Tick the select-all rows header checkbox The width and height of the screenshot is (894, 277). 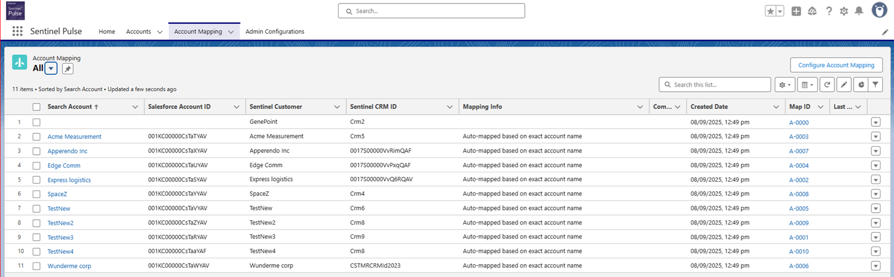[x=36, y=107]
